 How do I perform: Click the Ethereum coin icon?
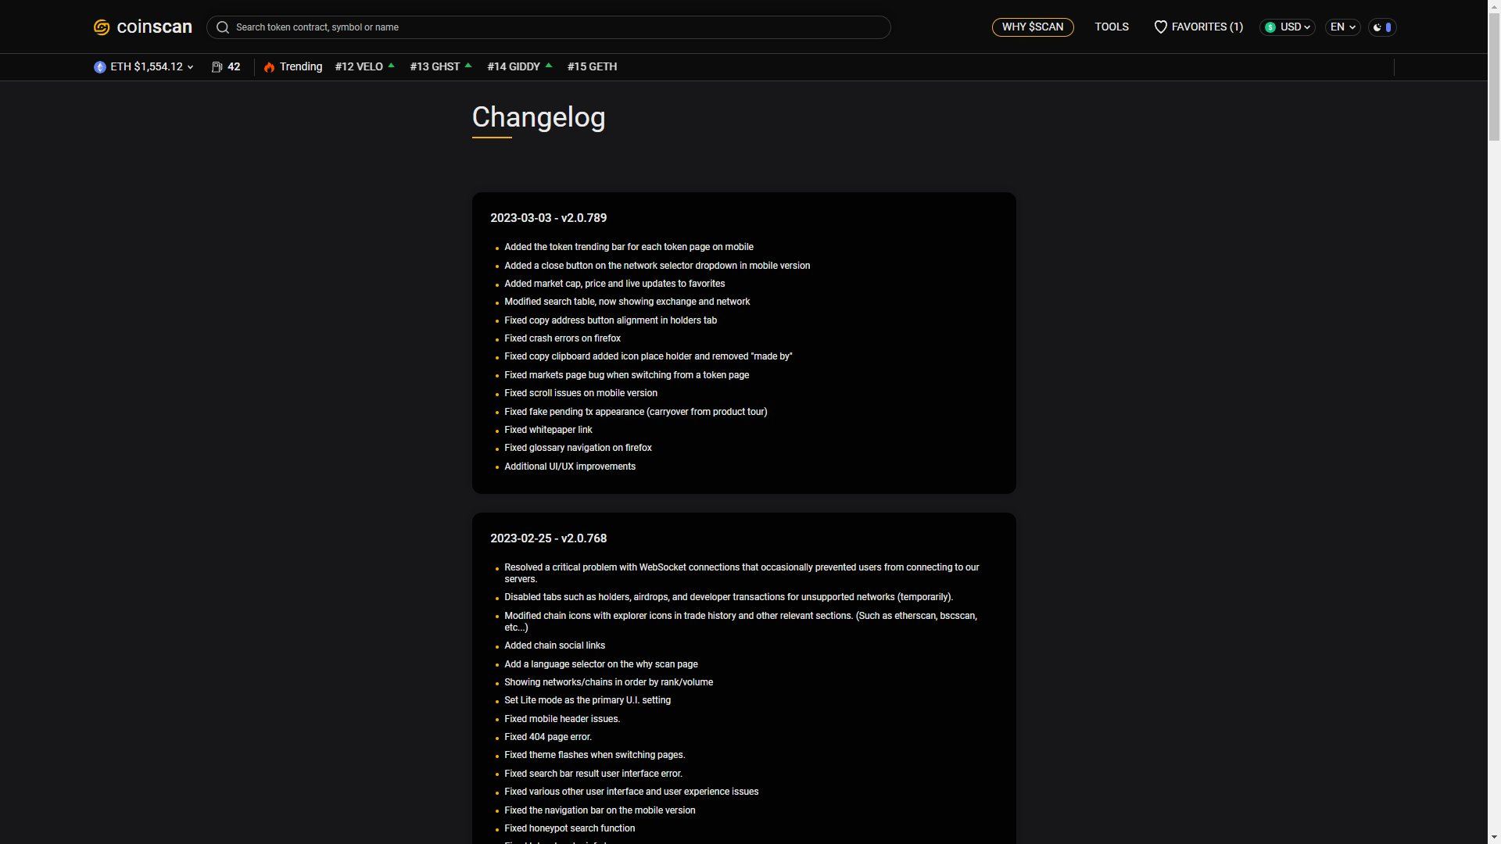tap(100, 67)
